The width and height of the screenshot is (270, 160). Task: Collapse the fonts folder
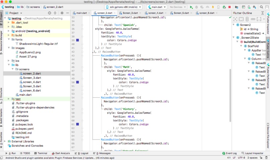pos(9,40)
